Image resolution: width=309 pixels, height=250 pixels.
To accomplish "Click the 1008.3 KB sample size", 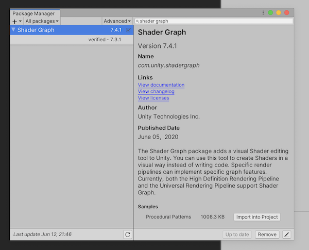I will (x=213, y=217).
